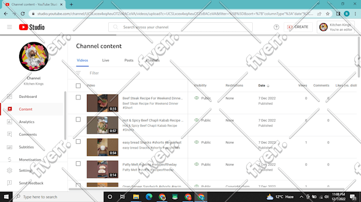This screenshot has height=202, width=361.
Task: Click the Send feedback icon
Action: pos(10,183)
